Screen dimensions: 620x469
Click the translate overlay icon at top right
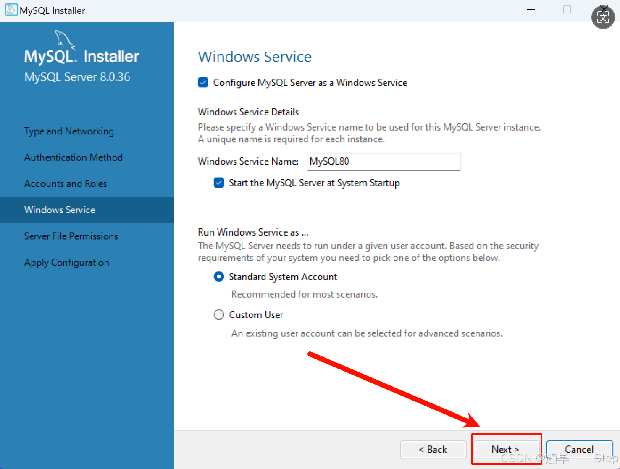603,17
